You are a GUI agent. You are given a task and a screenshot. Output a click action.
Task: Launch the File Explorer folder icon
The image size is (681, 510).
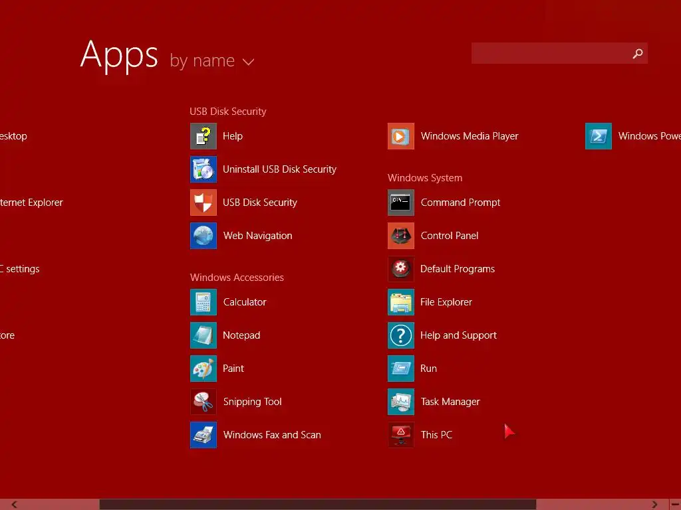[401, 302]
